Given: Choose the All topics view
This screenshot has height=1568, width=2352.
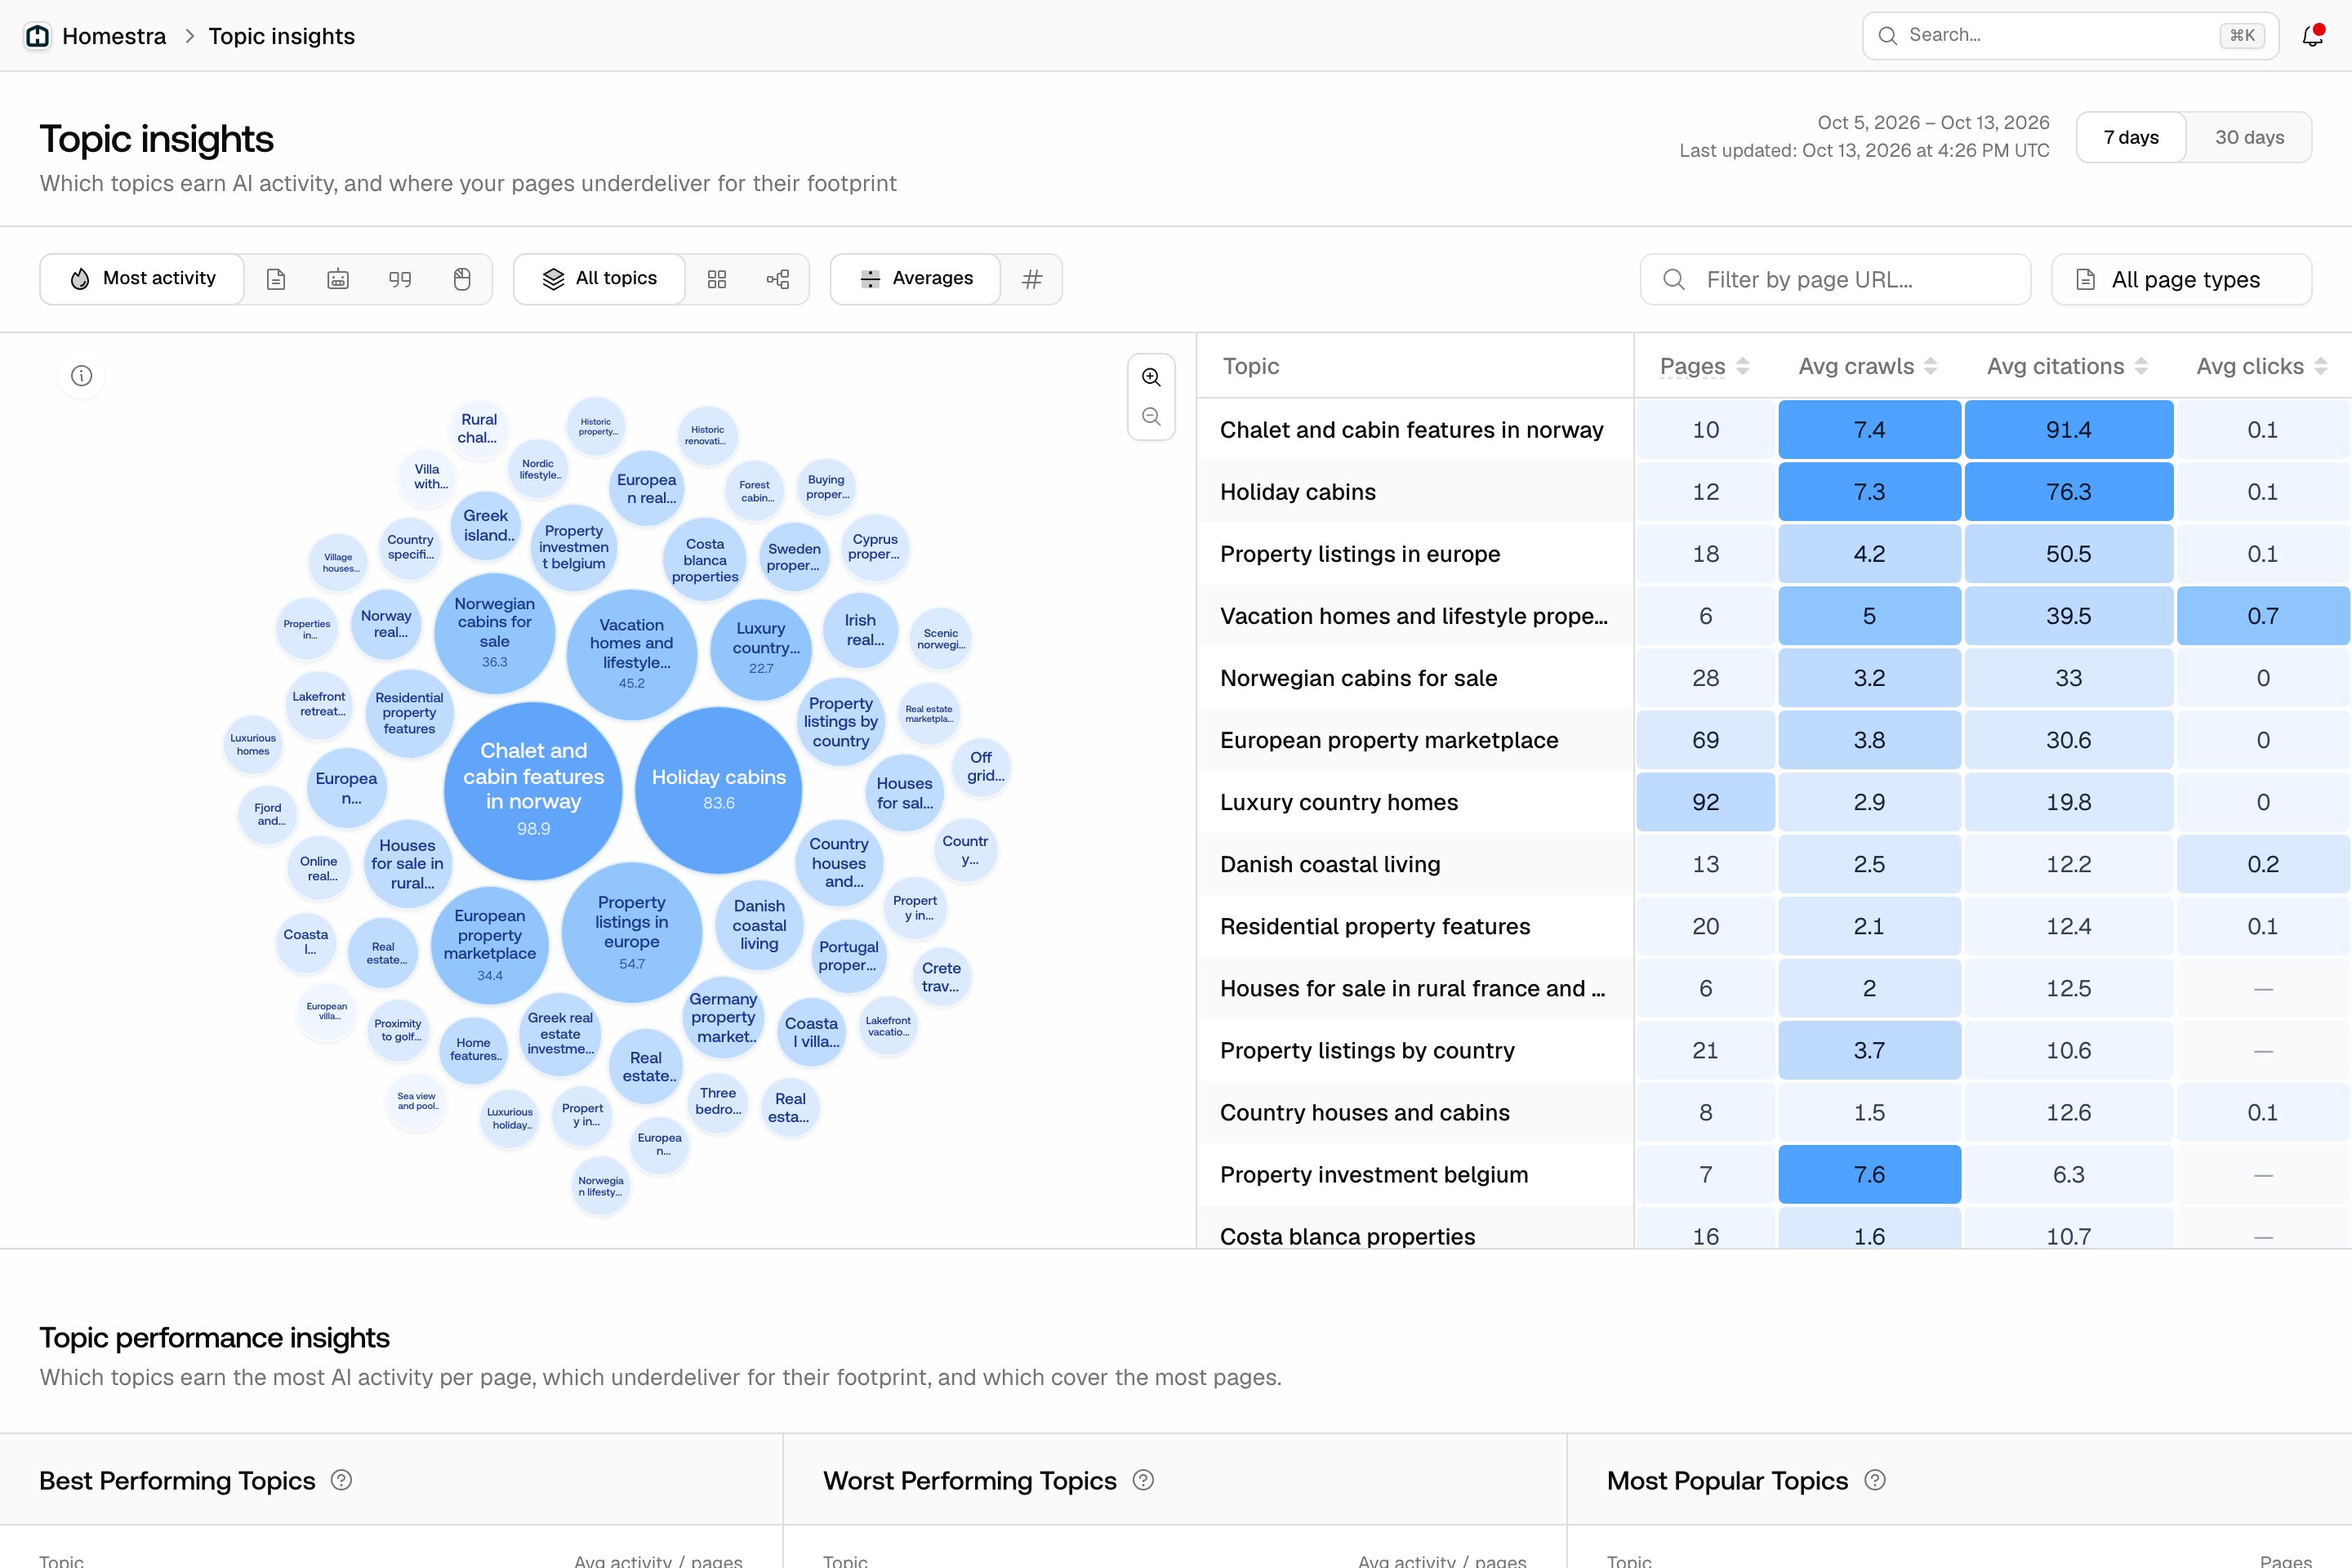Looking at the screenshot, I should click(x=600, y=279).
